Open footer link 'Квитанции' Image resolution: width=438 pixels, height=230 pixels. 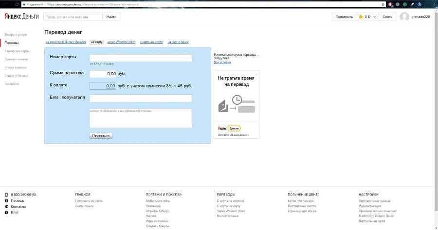[x=153, y=206]
